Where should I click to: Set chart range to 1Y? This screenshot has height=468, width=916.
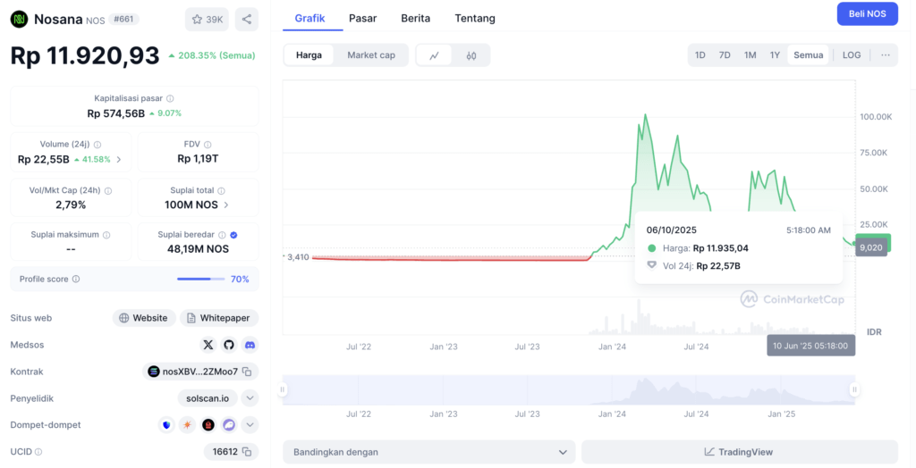pos(775,54)
